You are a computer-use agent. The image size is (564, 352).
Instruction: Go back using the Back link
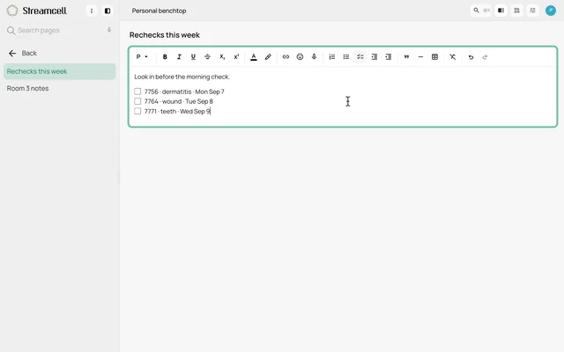point(22,53)
